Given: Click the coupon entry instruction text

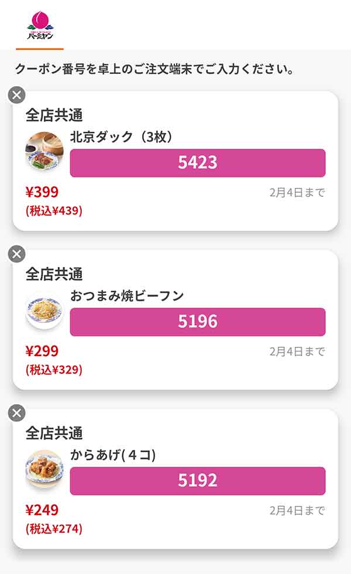Looking at the screenshot, I should (x=154, y=69).
